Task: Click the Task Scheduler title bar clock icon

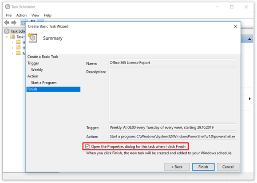Action: pyautogui.click(x=8, y=7)
